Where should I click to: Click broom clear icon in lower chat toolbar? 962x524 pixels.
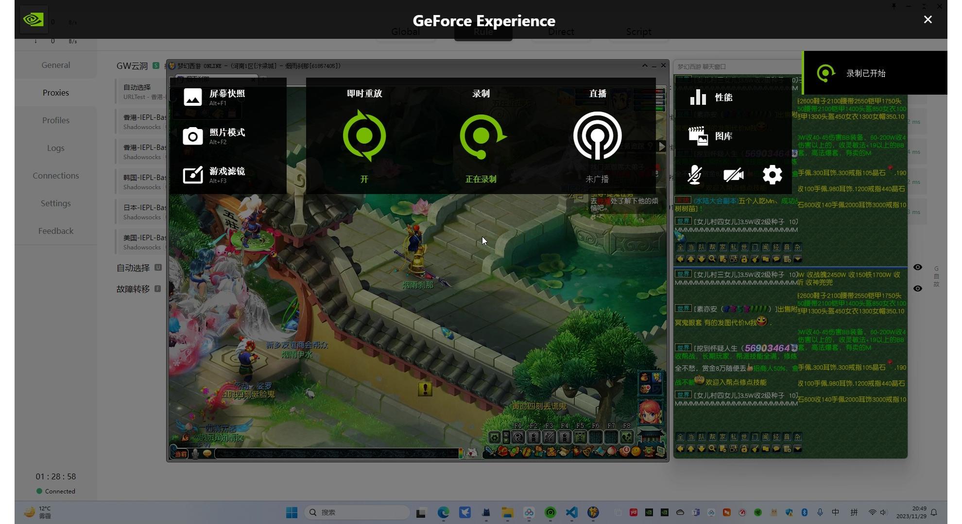pos(755,449)
